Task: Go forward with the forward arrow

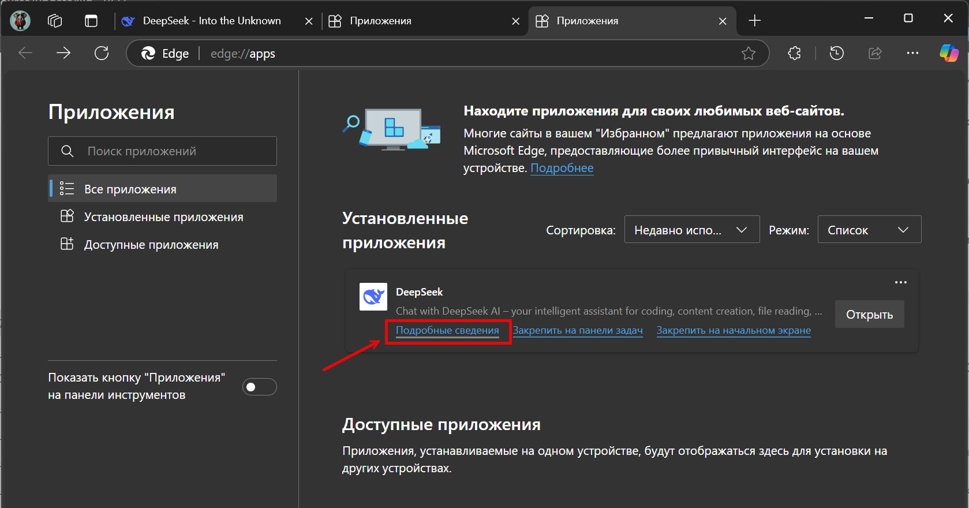Action: click(63, 53)
